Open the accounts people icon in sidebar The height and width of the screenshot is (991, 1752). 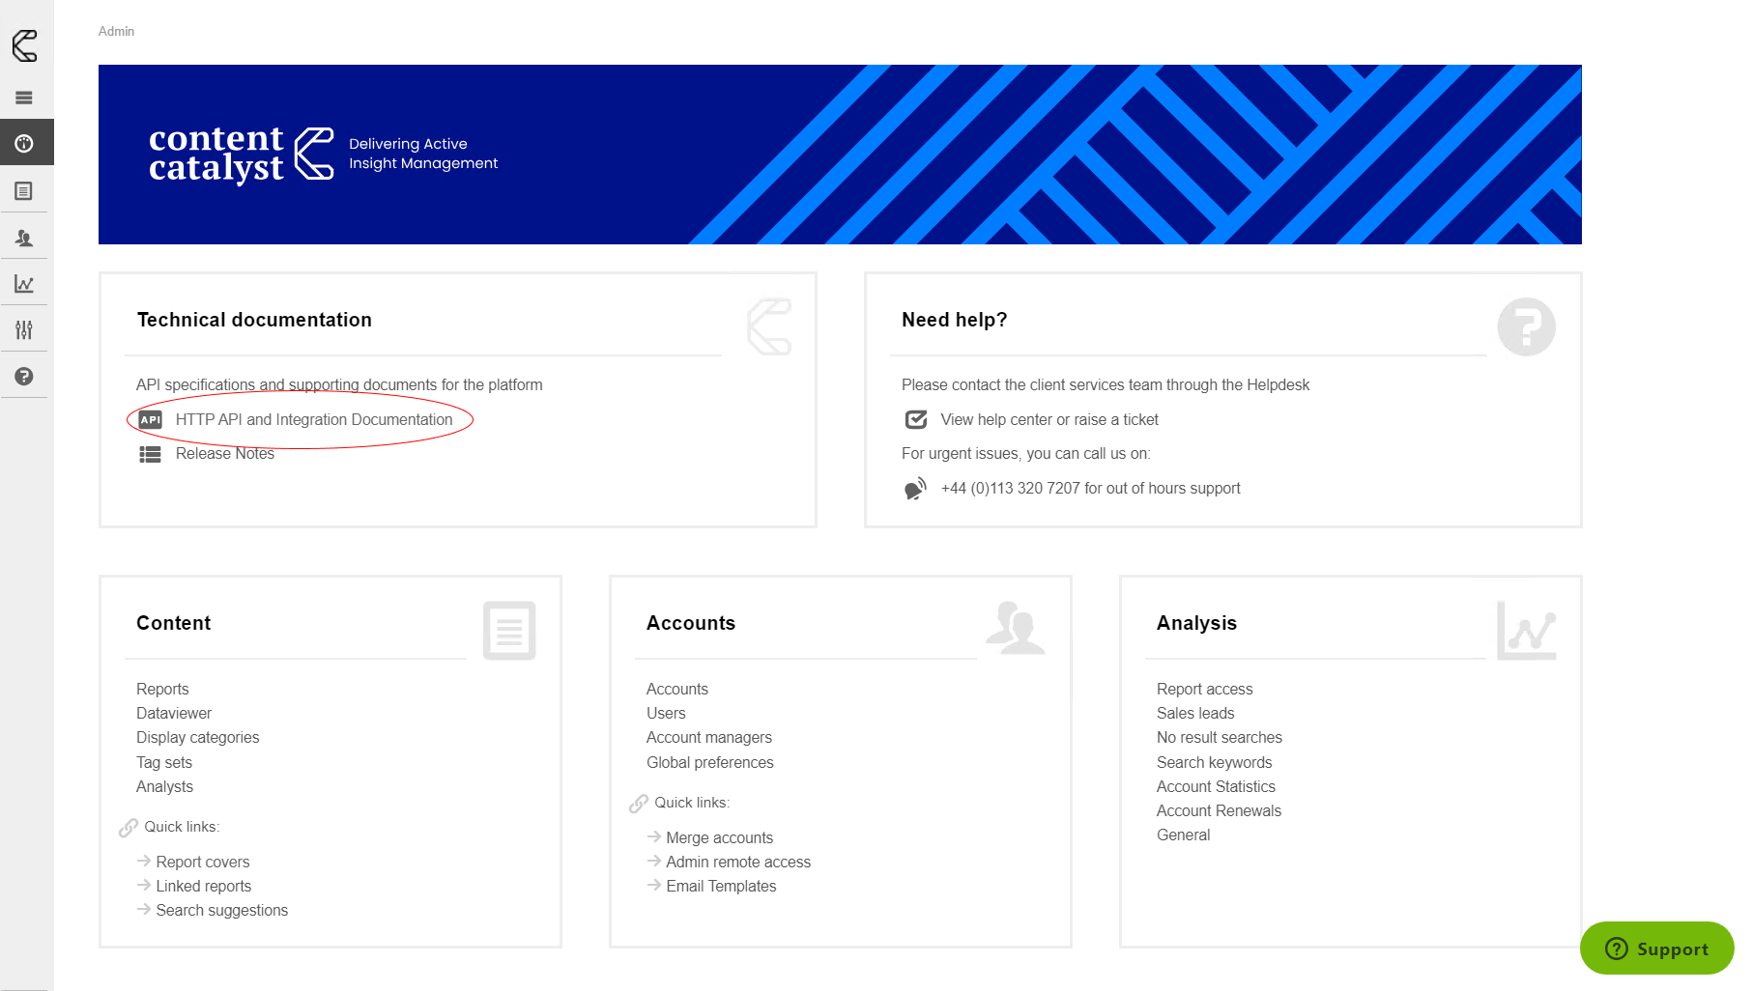(x=24, y=238)
